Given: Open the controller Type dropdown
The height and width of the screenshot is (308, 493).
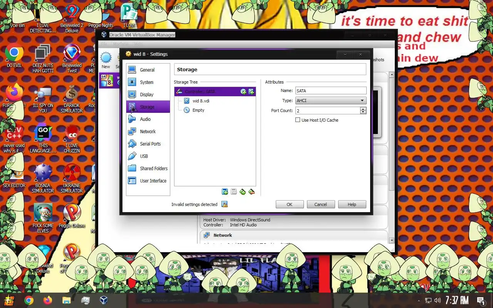Looking at the screenshot, I should [x=331, y=100].
